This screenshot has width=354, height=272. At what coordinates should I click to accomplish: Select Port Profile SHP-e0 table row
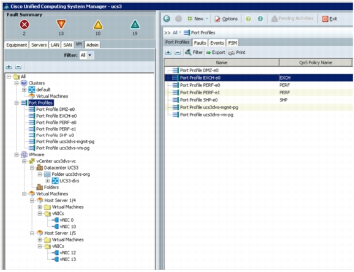tap(258, 100)
